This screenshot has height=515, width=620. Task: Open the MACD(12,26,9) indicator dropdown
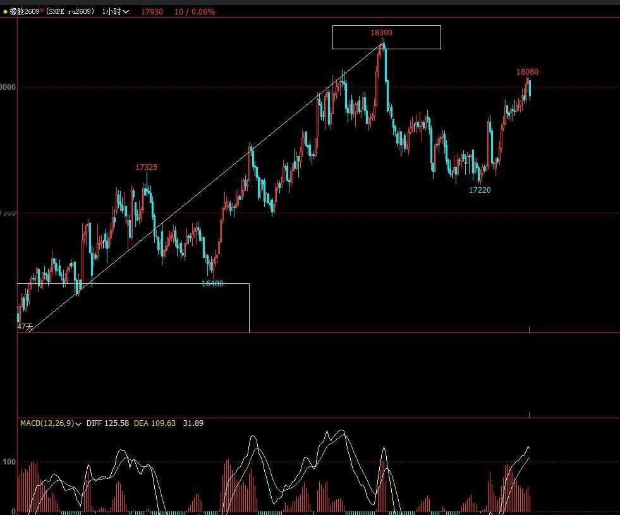click(51, 423)
